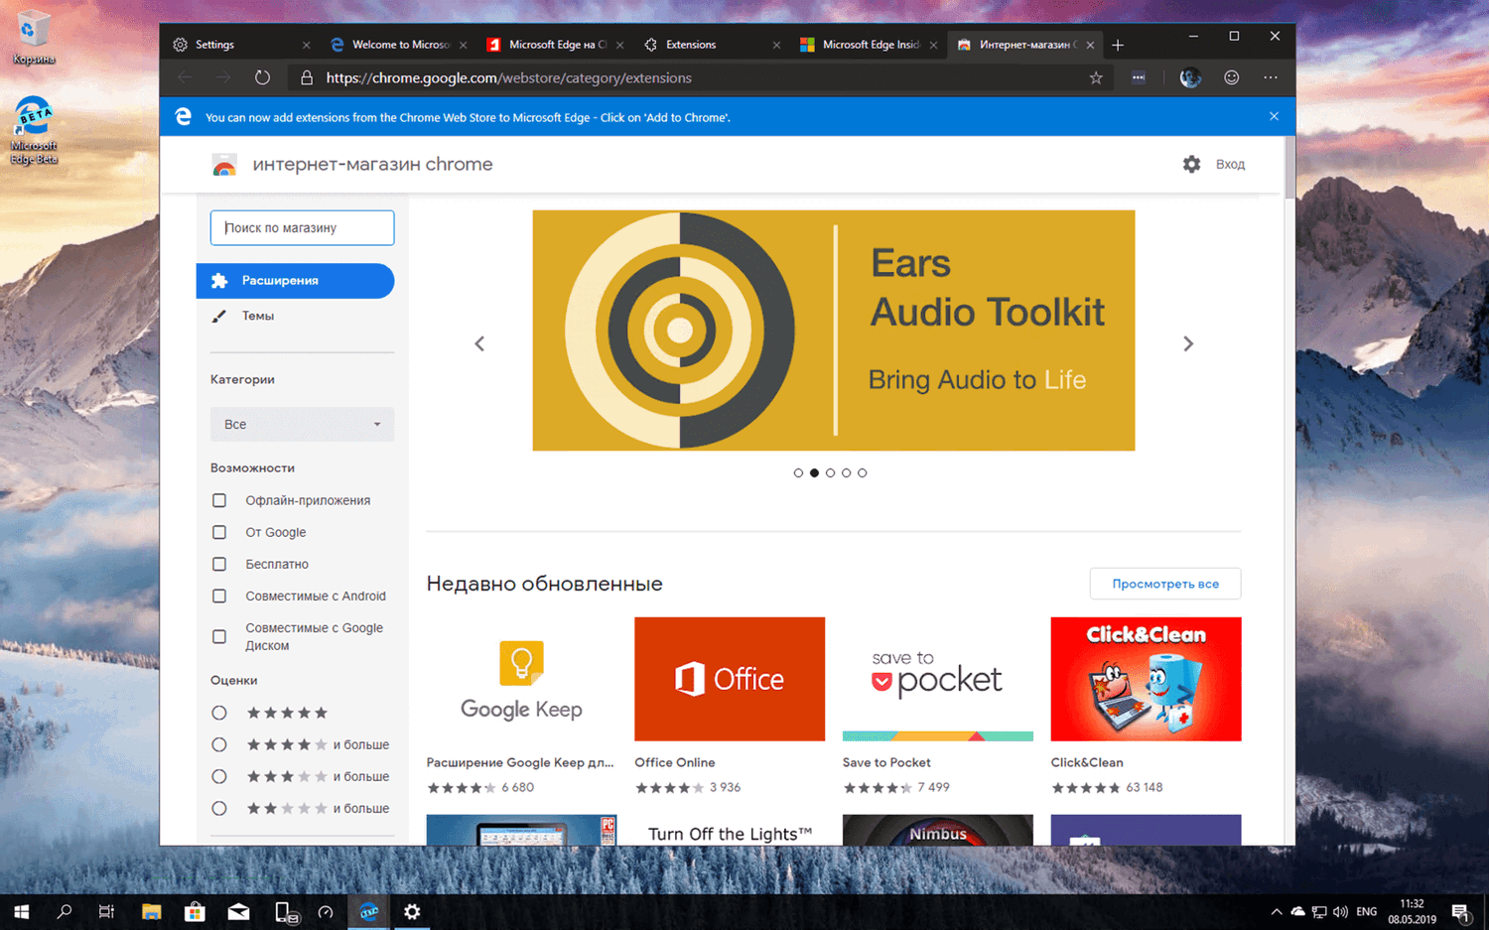Select the three stars и больше radio button

click(x=219, y=776)
